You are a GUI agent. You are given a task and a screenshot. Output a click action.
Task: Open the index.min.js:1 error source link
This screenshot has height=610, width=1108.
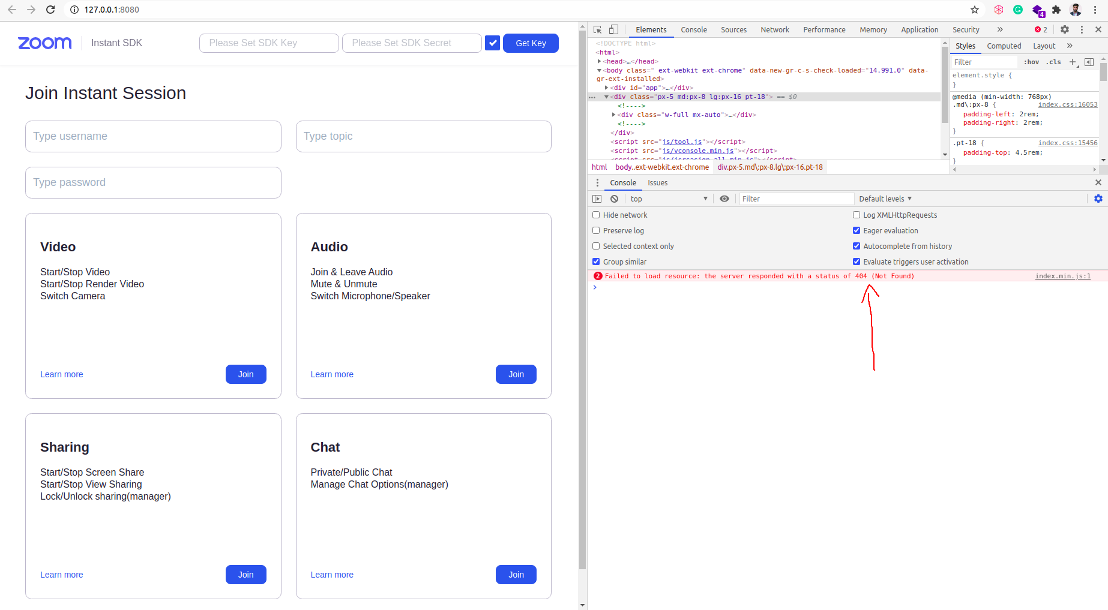pos(1062,276)
